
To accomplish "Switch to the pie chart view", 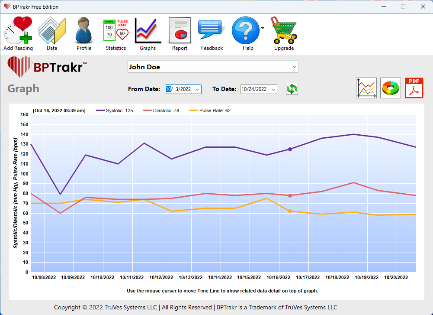I will (x=390, y=88).
